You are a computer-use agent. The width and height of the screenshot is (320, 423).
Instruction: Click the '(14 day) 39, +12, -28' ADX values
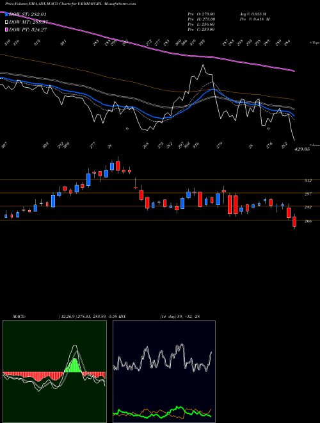click(180, 316)
